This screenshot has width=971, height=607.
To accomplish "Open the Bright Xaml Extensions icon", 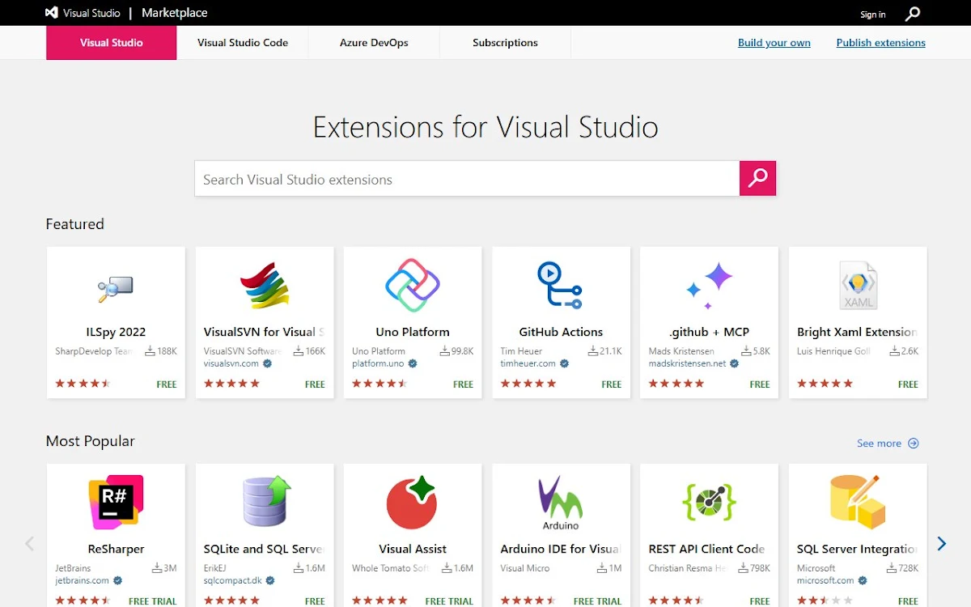I will click(858, 286).
